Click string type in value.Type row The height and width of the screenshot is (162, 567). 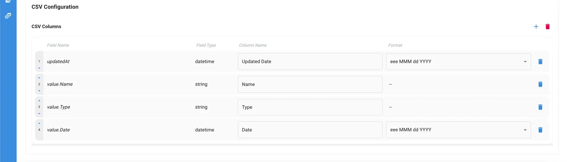pos(201,107)
